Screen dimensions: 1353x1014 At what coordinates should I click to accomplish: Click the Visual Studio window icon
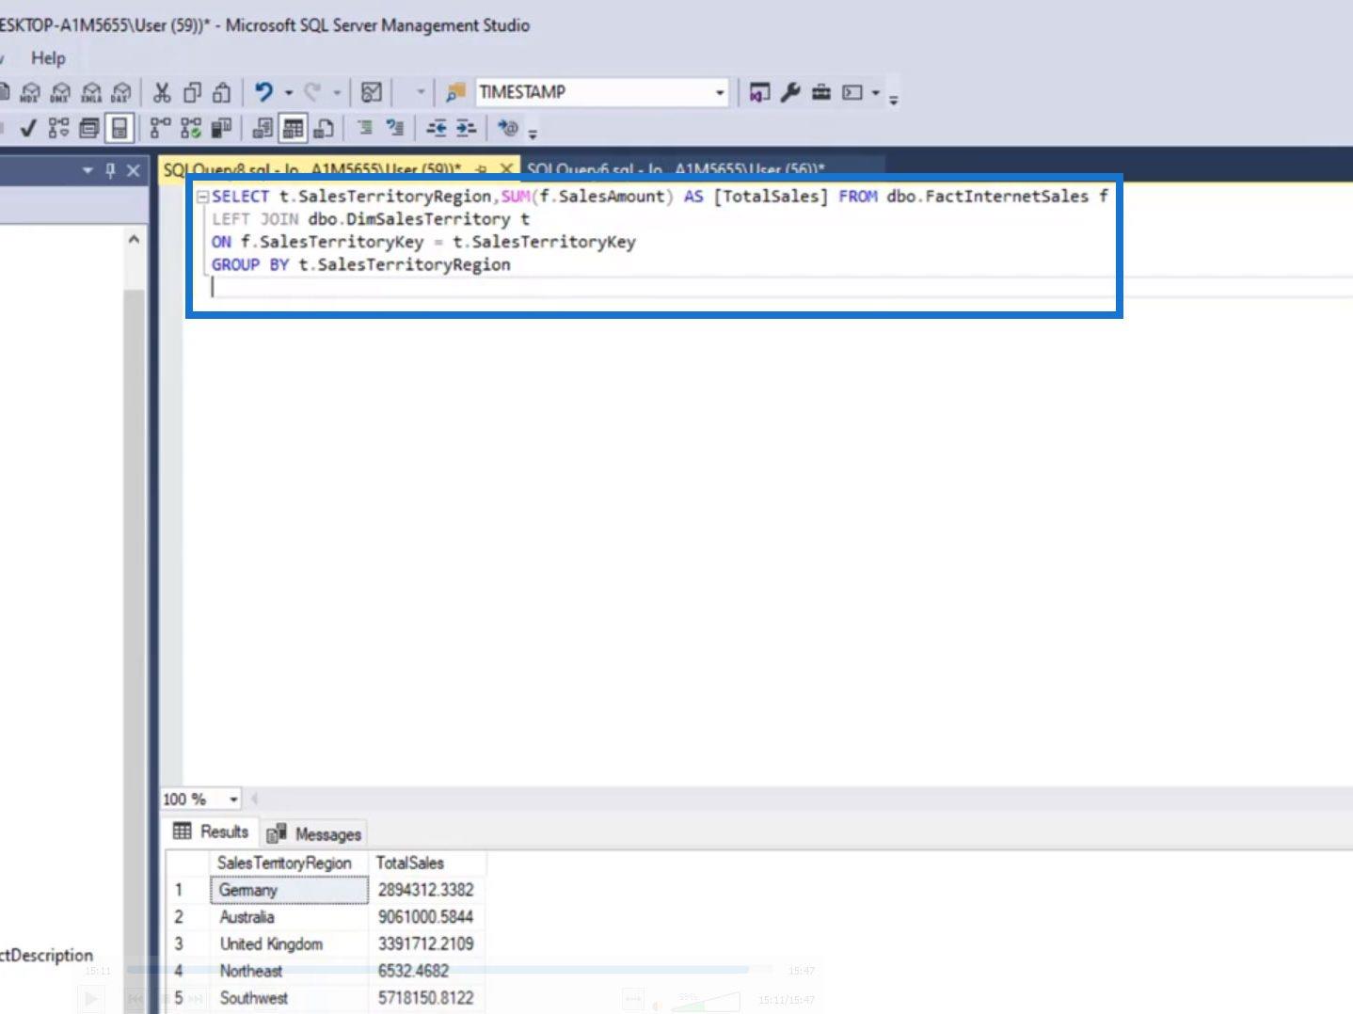758,92
